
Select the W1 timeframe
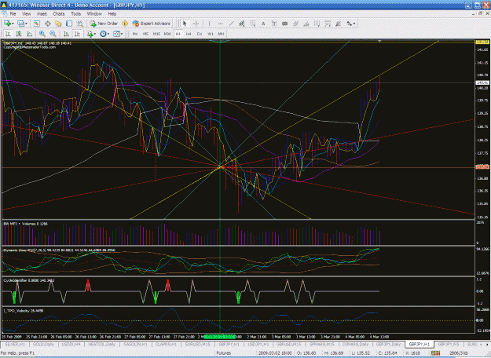tap(210, 34)
